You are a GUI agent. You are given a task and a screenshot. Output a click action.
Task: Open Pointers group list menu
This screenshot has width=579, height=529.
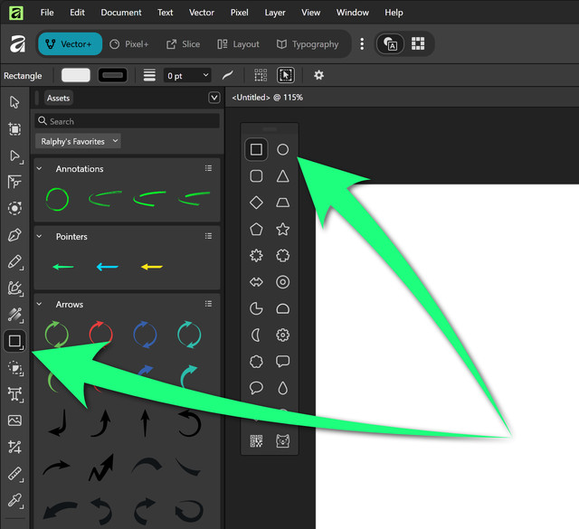tap(208, 236)
